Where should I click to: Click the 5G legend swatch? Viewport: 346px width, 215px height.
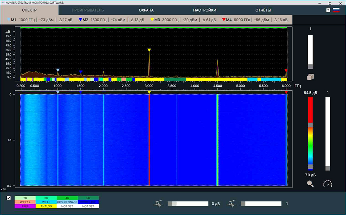[x=88, y=198]
